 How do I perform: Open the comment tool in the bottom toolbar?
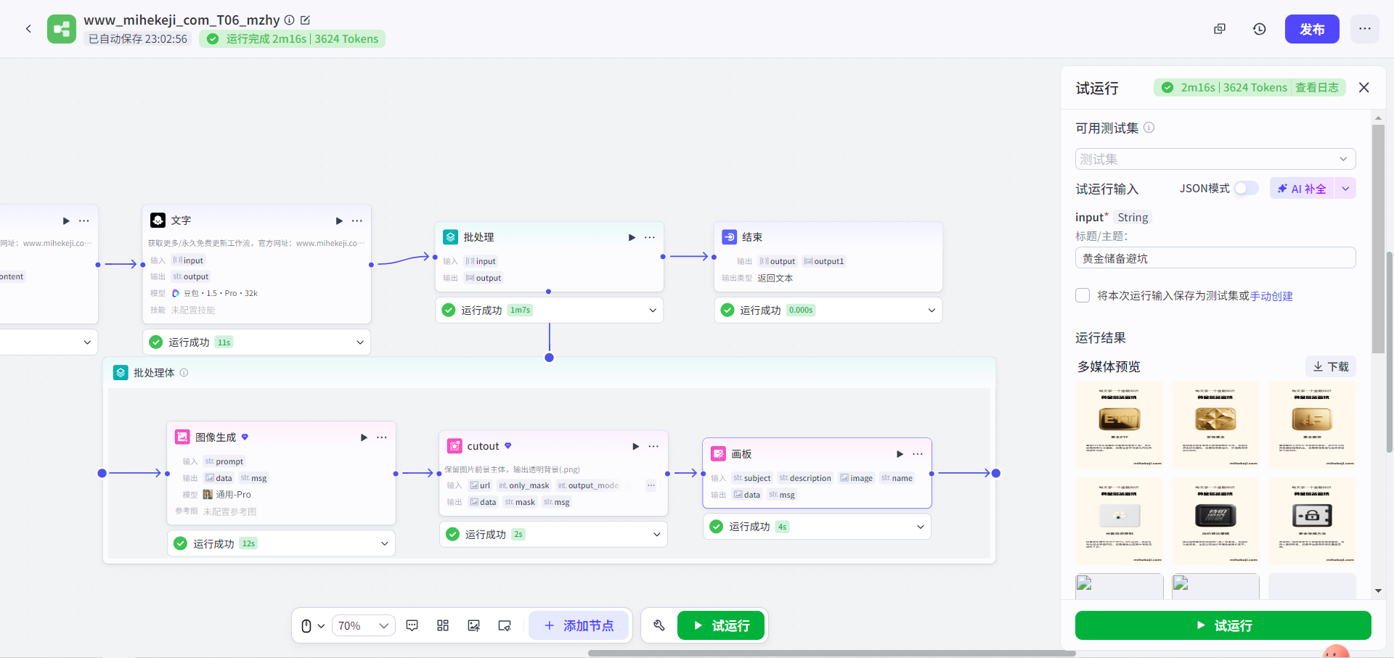coord(412,625)
